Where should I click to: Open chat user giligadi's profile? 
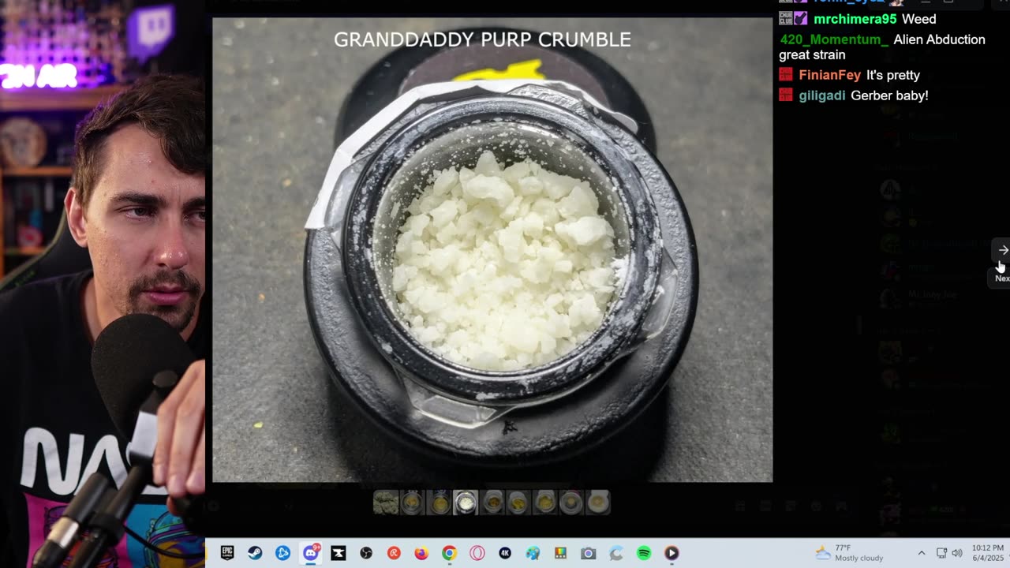pos(821,95)
